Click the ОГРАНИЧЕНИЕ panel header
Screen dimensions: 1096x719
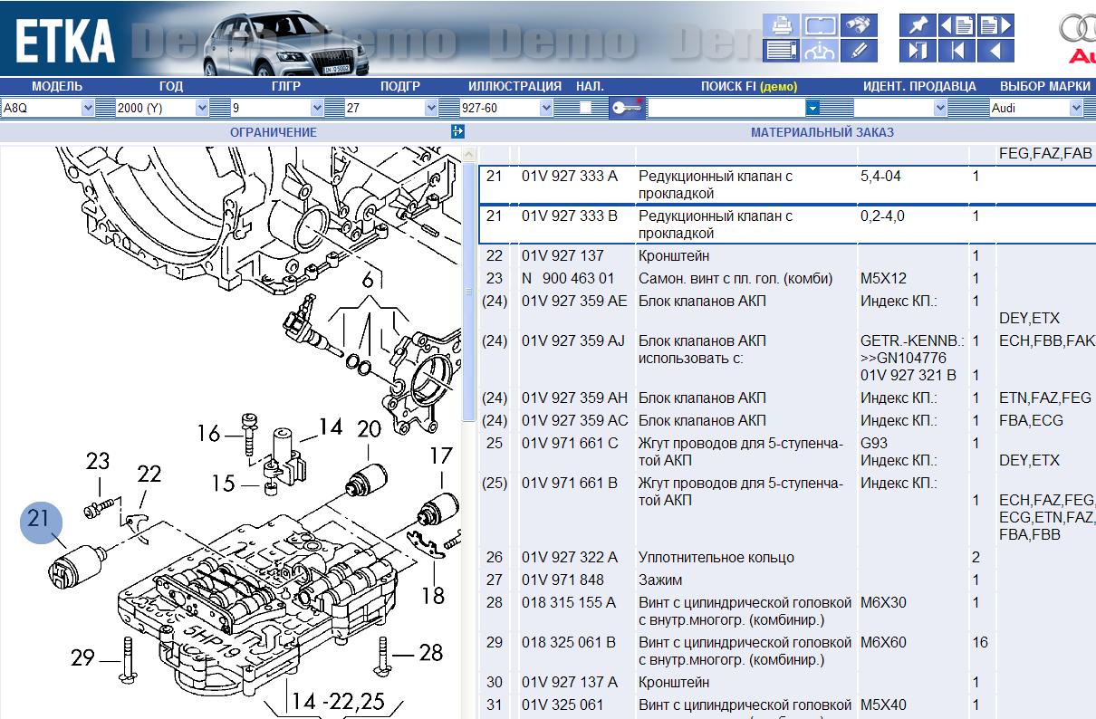[274, 132]
